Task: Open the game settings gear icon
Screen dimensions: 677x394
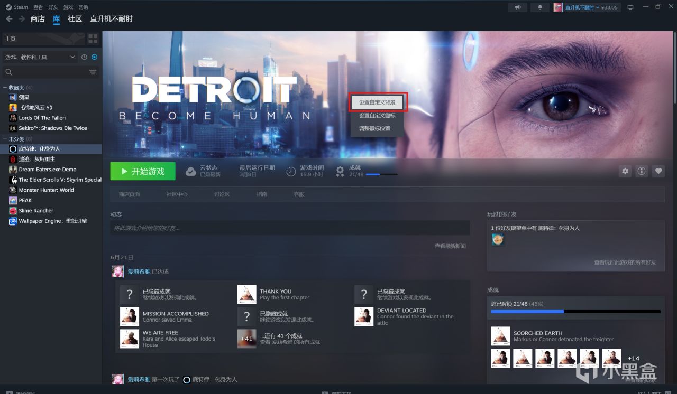Action: click(625, 171)
